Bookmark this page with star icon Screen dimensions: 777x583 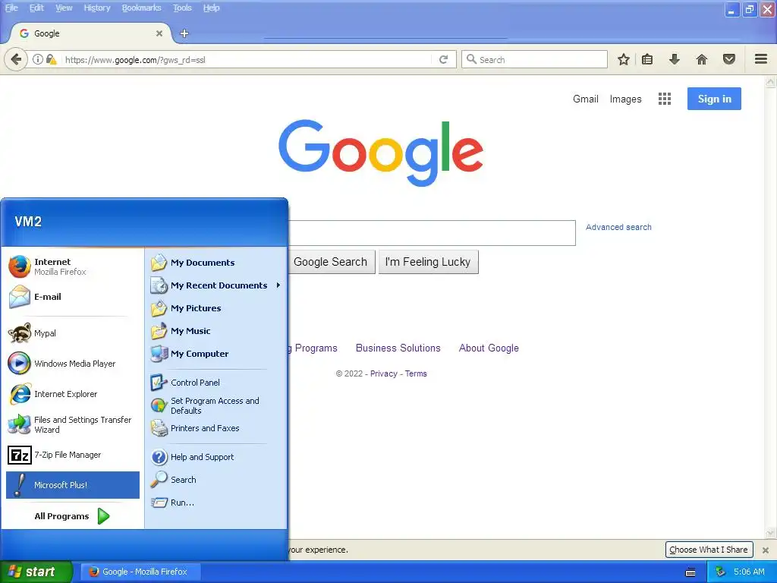pyautogui.click(x=624, y=60)
